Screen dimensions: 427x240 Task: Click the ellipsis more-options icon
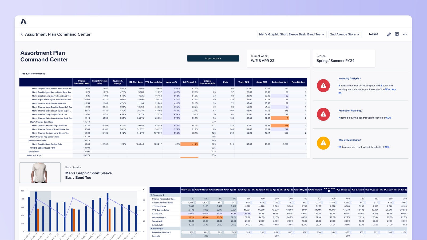coord(405,34)
